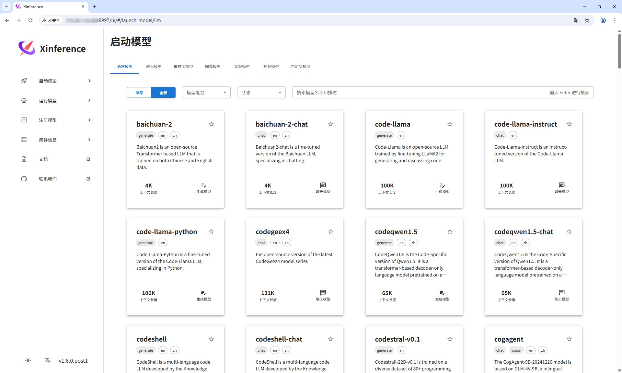The width and height of the screenshot is (622, 373).
Task: Click the rocket icon for 启动模型
Action: point(24,81)
